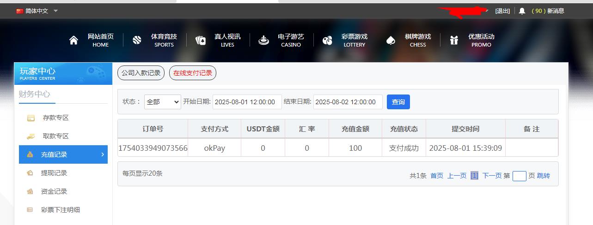
Task: Click the icon beside 存款专区
Action: click(31, 118)
